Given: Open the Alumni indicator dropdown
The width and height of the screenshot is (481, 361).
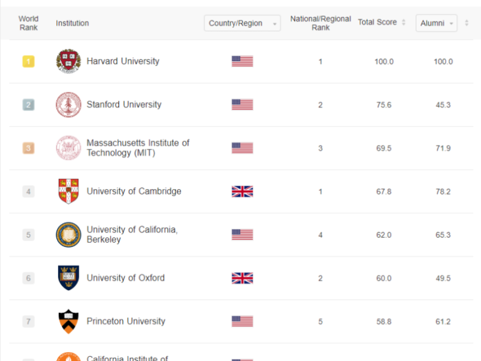Looking at the screenshot, I should (437, 23).
